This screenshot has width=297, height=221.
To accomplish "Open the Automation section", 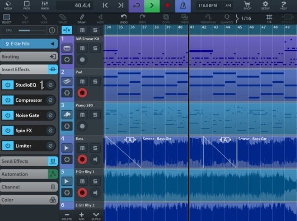I will click(x=29, y=174).
